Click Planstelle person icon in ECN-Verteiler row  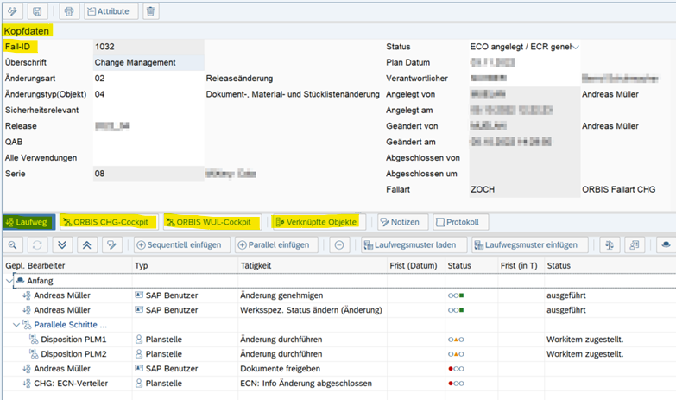tap(139, 384)
